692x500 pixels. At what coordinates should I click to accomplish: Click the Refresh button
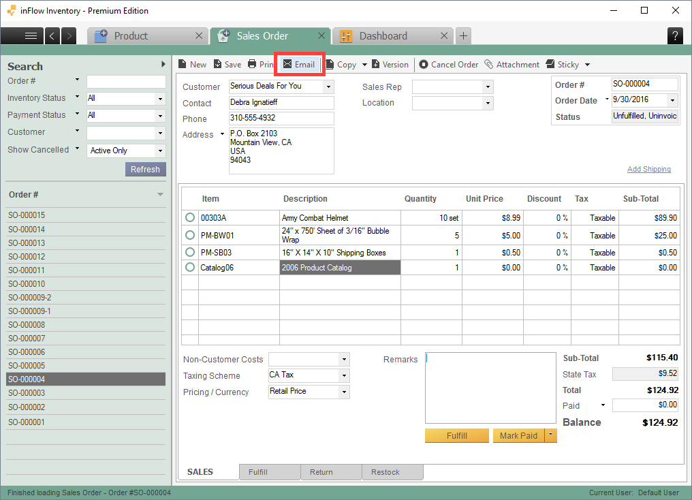(x=145, y=170)
